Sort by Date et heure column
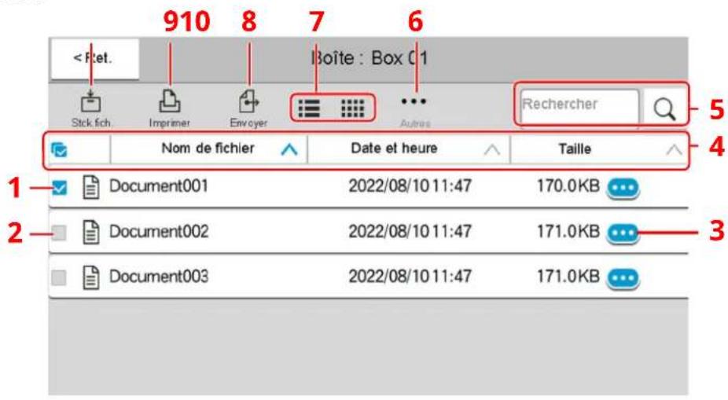This screenshot has height=400, width=728. point(409,148)
